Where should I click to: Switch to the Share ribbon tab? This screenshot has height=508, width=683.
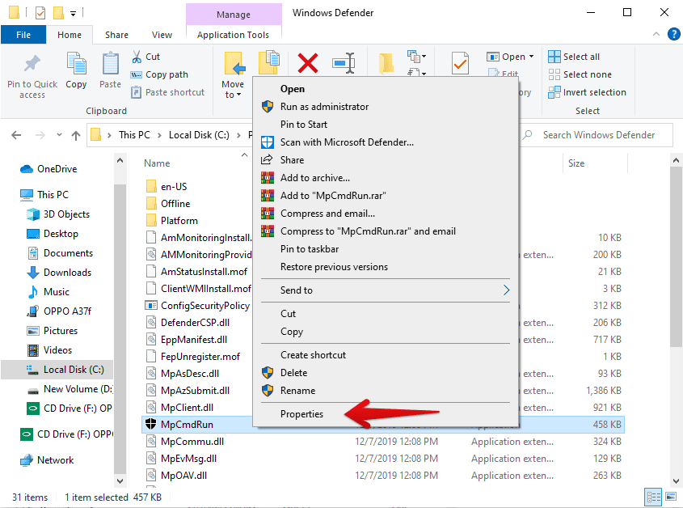[116, 35]
